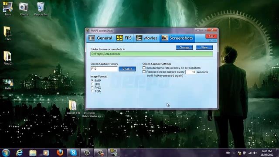The width and height of the screenshot is (279, 157).
Task: Open the Photos desktop icon
Action: (x=24, y=9)
